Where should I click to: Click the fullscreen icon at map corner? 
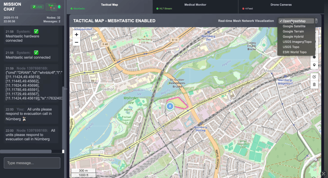coord(323,174)
